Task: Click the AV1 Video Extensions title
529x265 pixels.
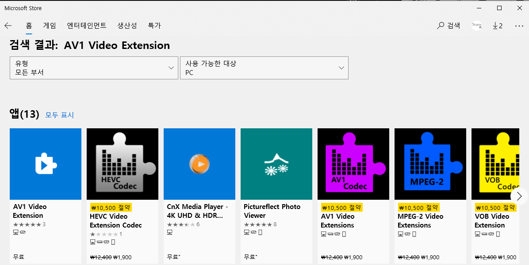Action: pyautogui.click(x=338, y=220)
